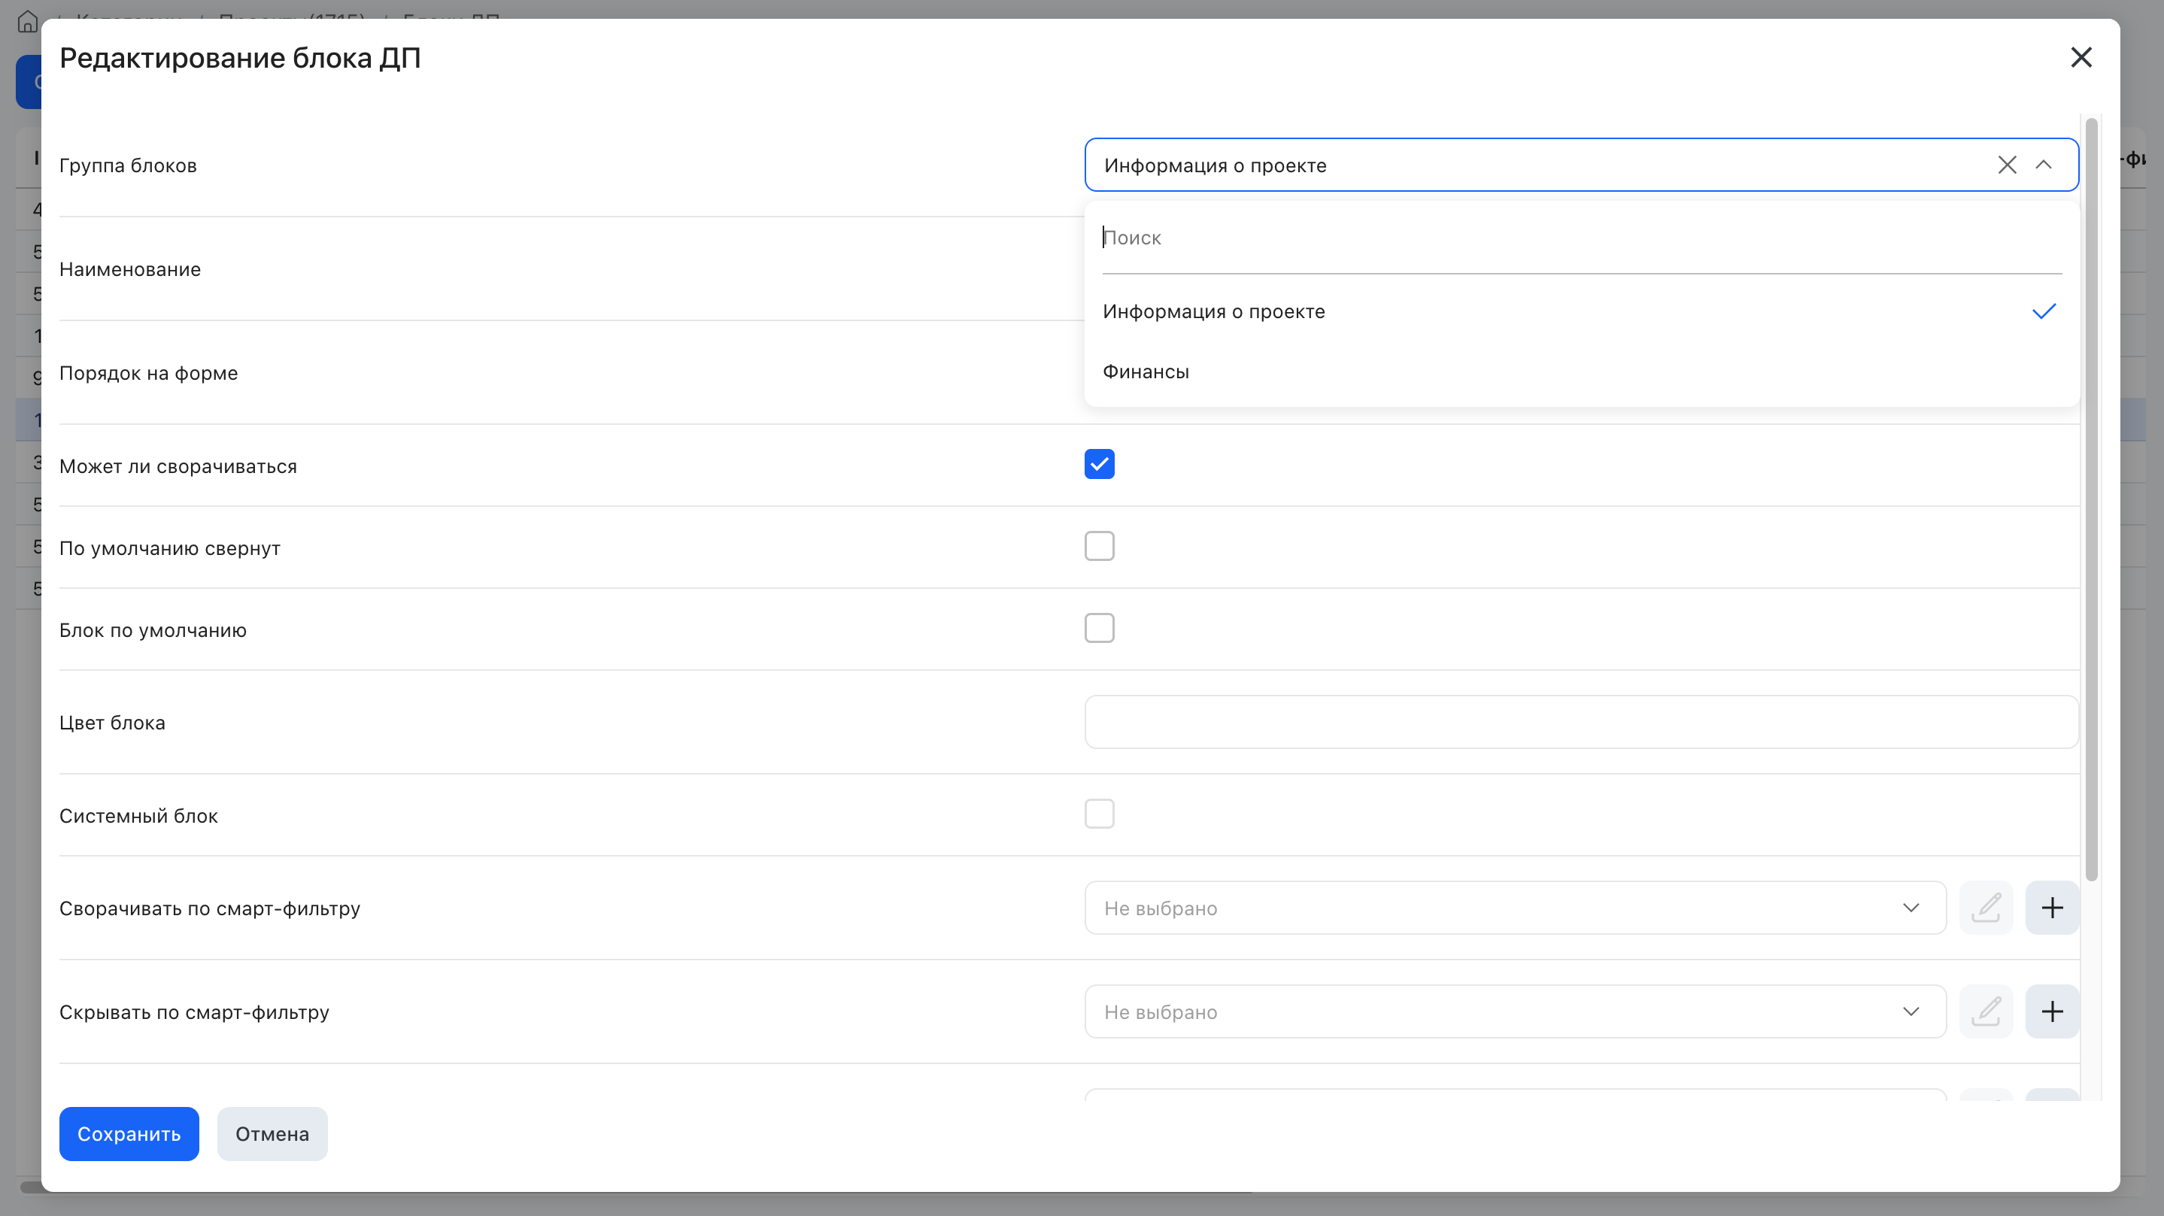This screenshot has width=2164, height=1216.
Task: Click the Цвет блока input field
Action: point(1581,722)
